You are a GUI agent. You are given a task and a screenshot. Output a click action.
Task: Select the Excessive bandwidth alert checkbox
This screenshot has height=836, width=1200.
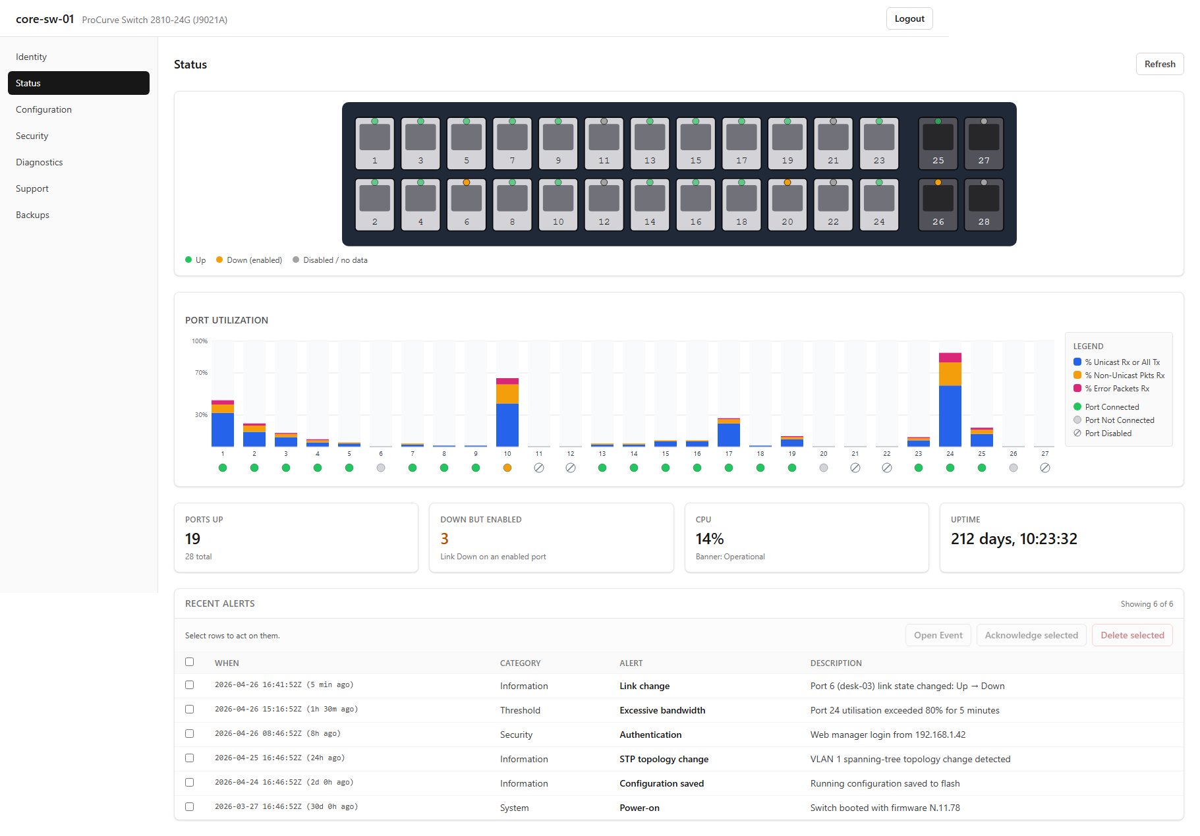[x=190, y=710]
